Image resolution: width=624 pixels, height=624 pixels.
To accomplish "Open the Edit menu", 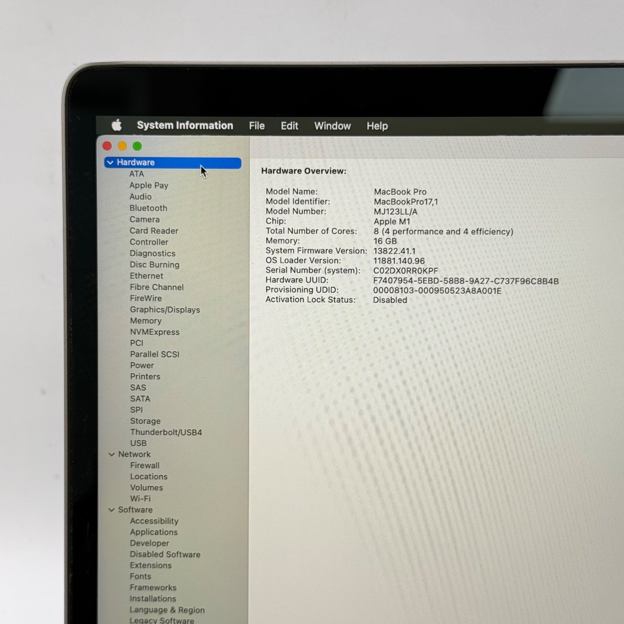I will coord(289,126).
